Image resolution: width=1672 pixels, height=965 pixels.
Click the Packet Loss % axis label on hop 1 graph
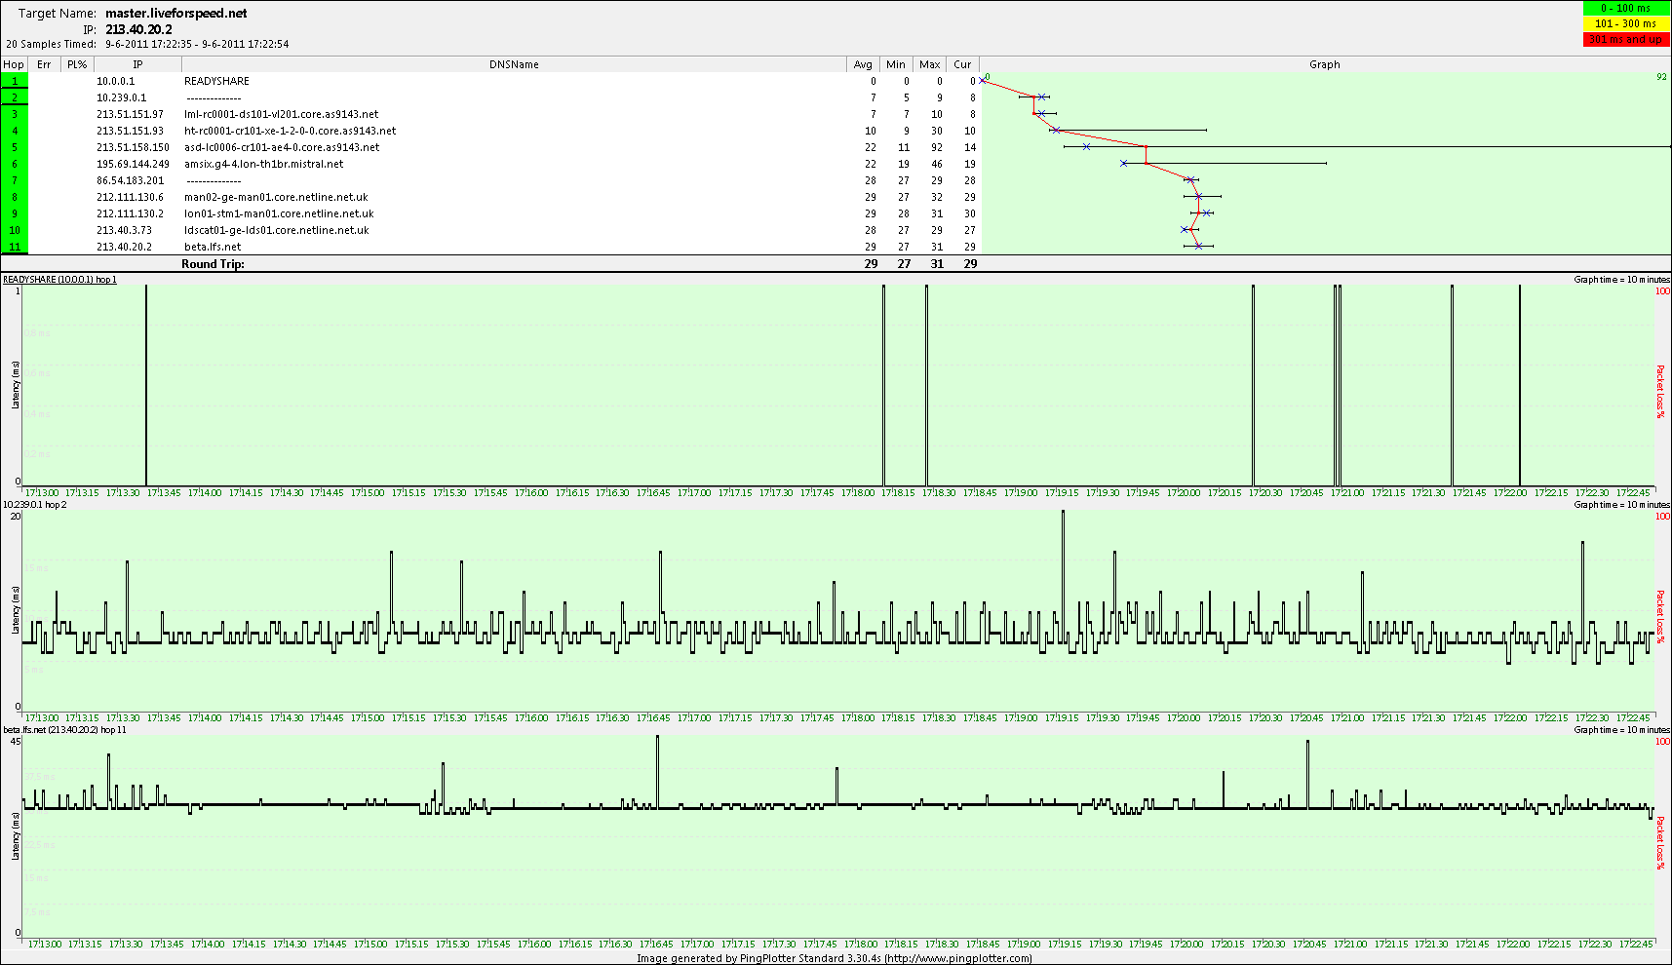click(1660, 392)
